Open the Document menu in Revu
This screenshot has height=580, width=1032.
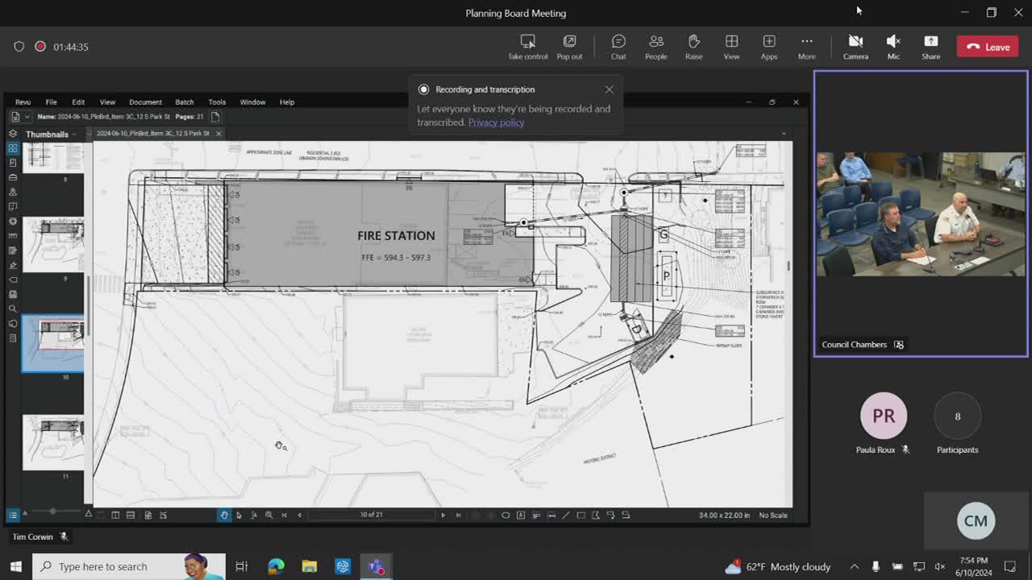[x=145, y=102]
